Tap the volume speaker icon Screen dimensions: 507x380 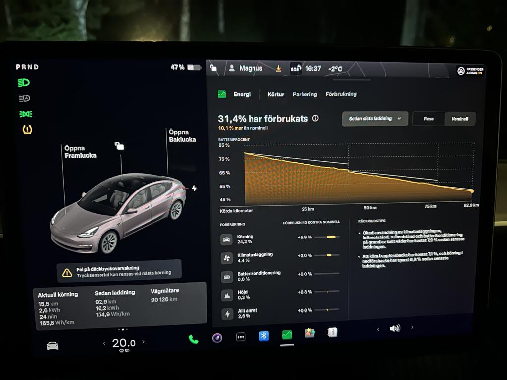click(x=395, y=328)
